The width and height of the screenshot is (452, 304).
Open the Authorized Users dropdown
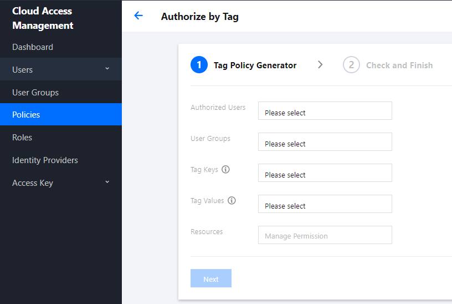325,111
